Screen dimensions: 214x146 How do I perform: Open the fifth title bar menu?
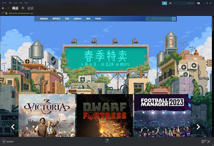tap(26, 3)
